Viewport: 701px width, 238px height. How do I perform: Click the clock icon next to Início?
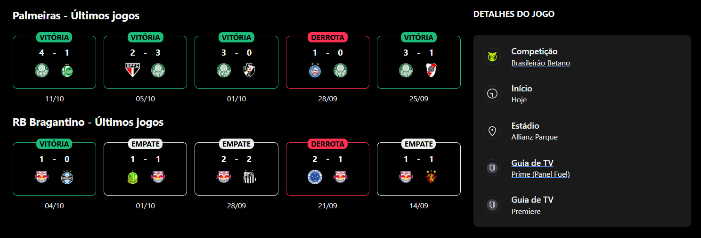point(492,94)
